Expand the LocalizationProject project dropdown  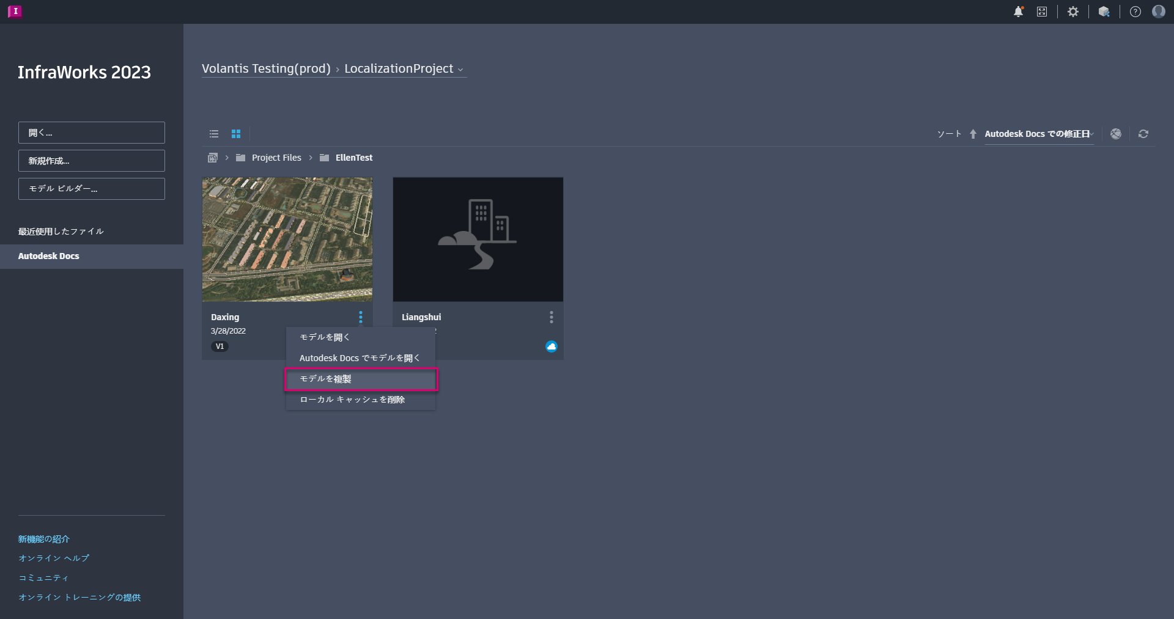(404, 68)
